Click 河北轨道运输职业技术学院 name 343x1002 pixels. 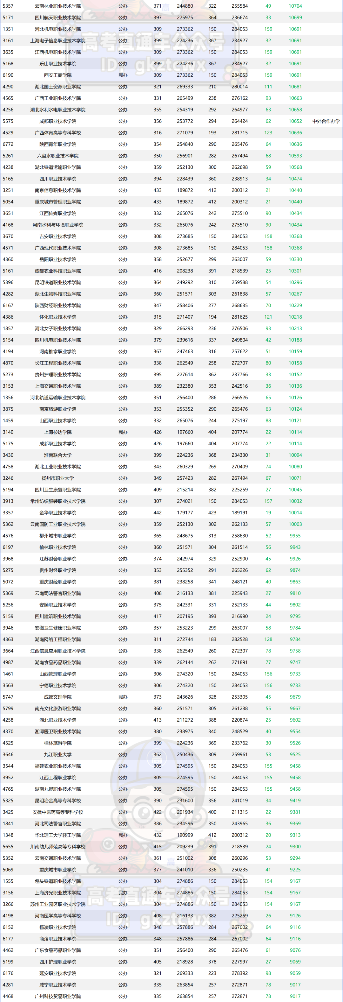[x=58, y=398]
